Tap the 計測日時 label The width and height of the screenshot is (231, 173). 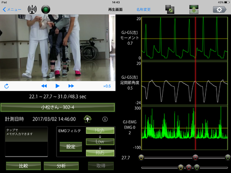click(x=14, y=119)
